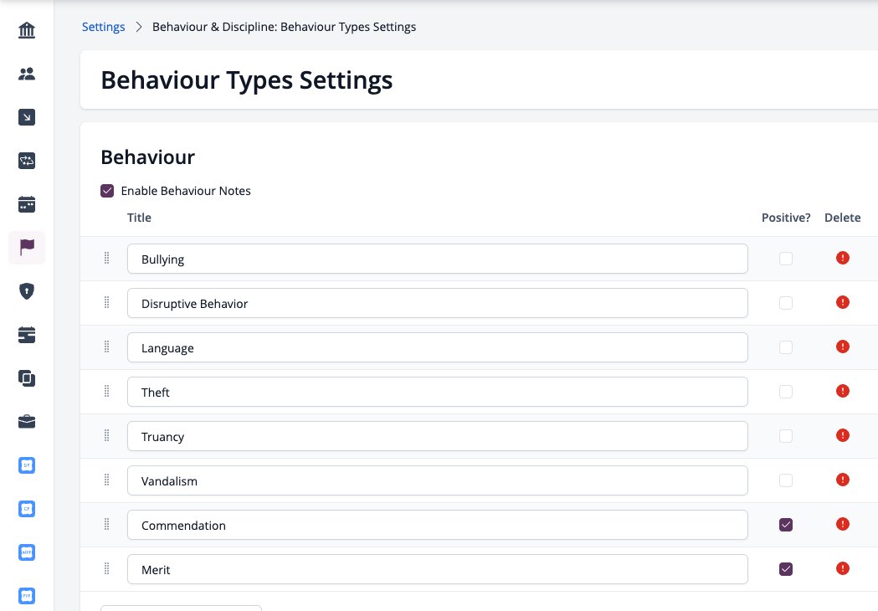Image resolution: width=878 pixels, height=611 pixels.
Task: Click inside the Commendation title field
Action: point(437,525)
